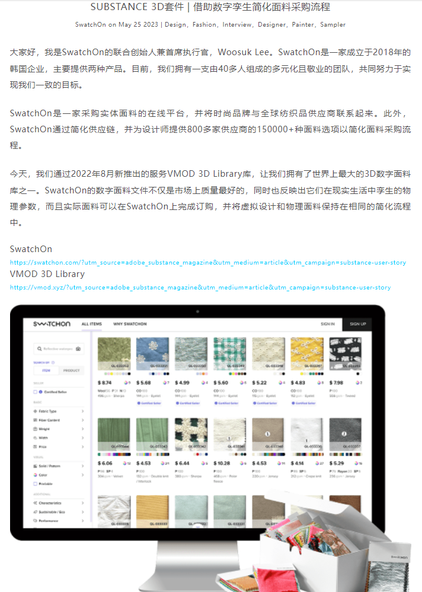Click SIGN IN in the site header

tap(328, 324)
